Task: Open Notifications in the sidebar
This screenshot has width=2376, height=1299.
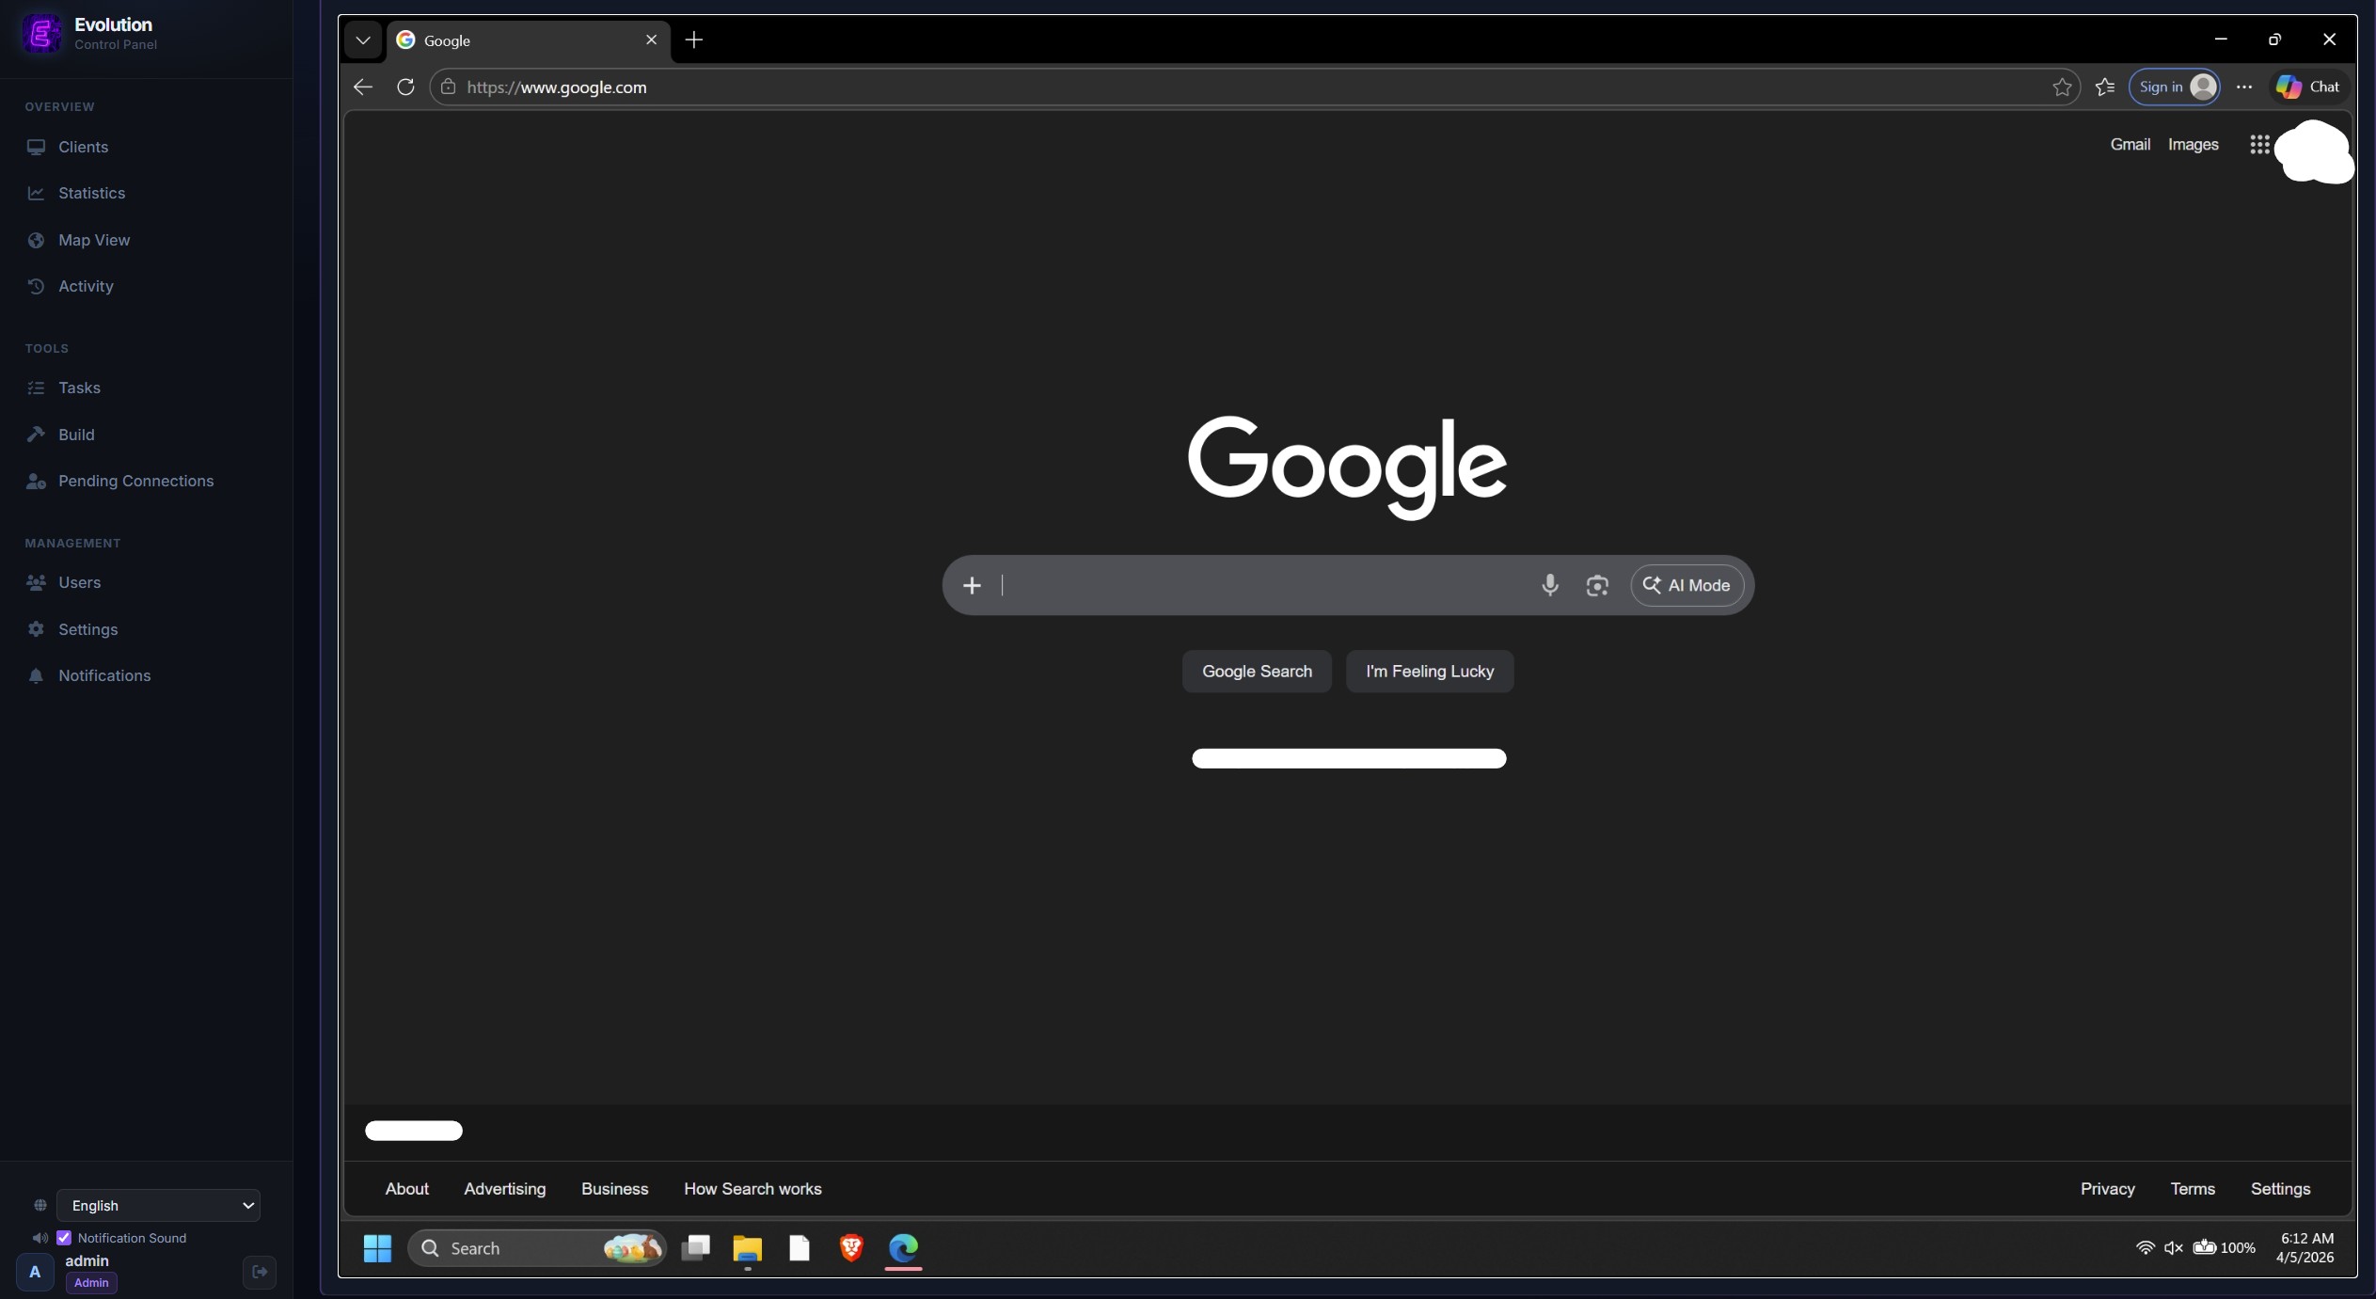Action: 104,675
